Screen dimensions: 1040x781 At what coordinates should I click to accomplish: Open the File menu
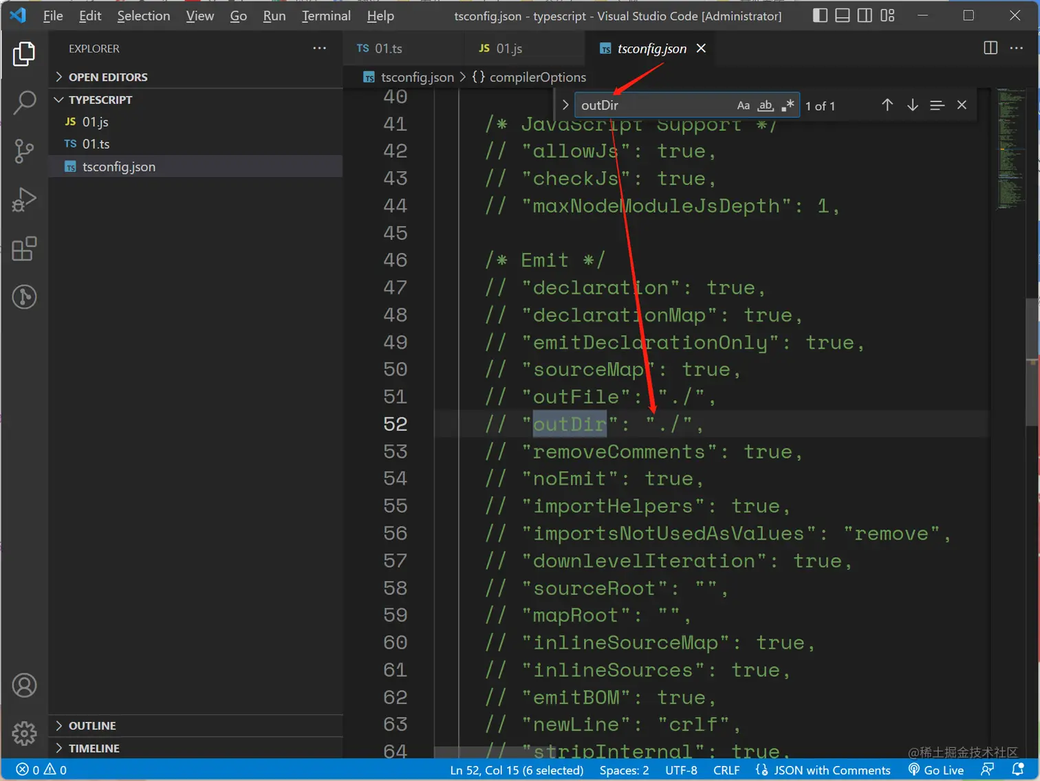[x=53, y=15]
